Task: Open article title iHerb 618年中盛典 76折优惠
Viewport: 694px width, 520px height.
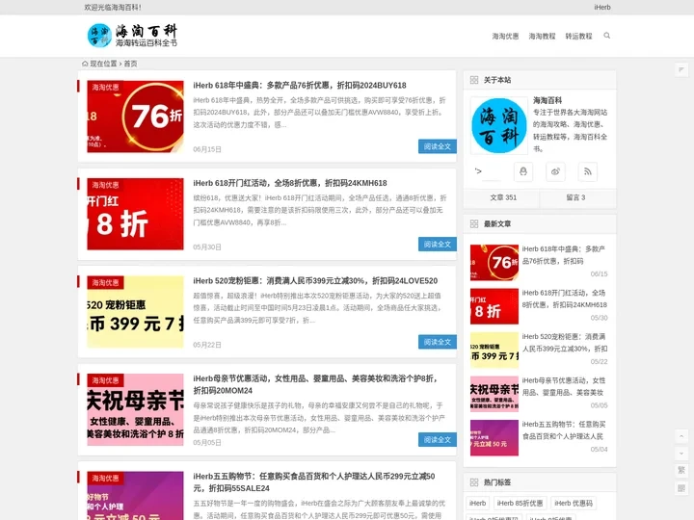Action: pyautogui.click(x=300, y=86)
